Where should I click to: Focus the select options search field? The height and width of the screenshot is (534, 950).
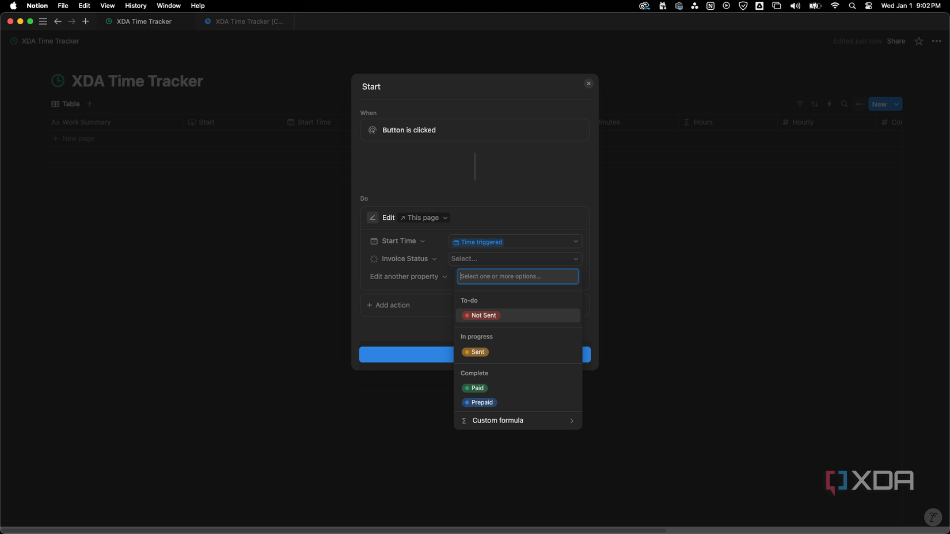tap(518, 276)
